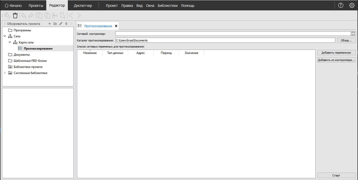This screenshot has width=358, height=180.
Task: Click the collapse-all arrows icon in explorer
Action: coord(66,24)
